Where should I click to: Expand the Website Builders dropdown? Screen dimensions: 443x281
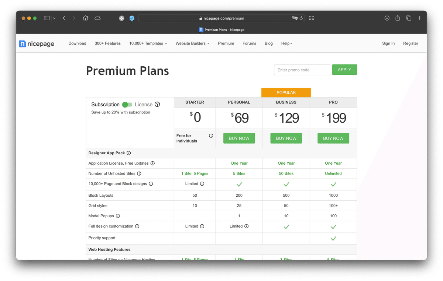(192, 43)
